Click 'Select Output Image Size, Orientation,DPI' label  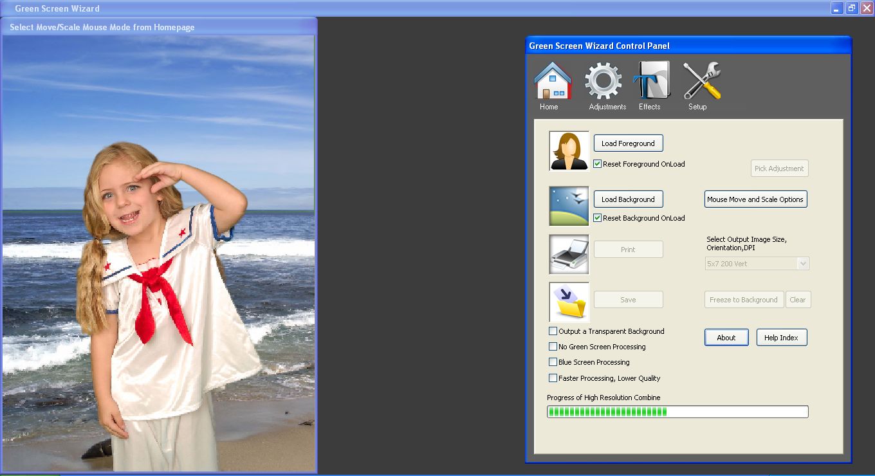coord(746,243)
